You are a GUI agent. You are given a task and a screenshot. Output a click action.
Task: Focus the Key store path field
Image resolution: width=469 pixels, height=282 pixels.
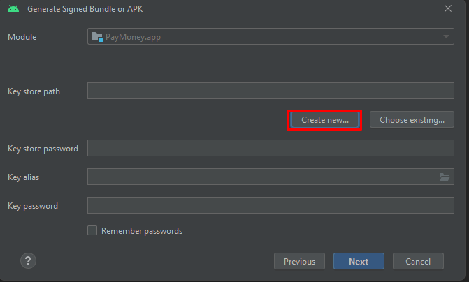(x=270, y=91)
